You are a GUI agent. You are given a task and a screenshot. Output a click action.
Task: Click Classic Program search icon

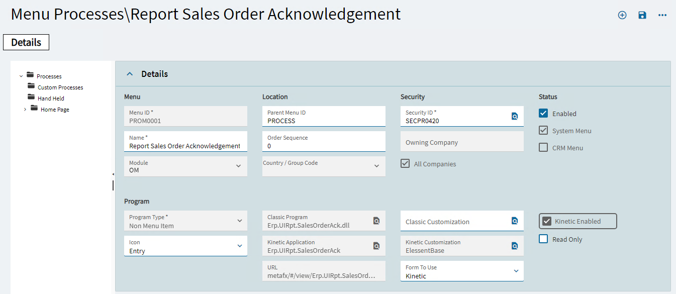376,221
